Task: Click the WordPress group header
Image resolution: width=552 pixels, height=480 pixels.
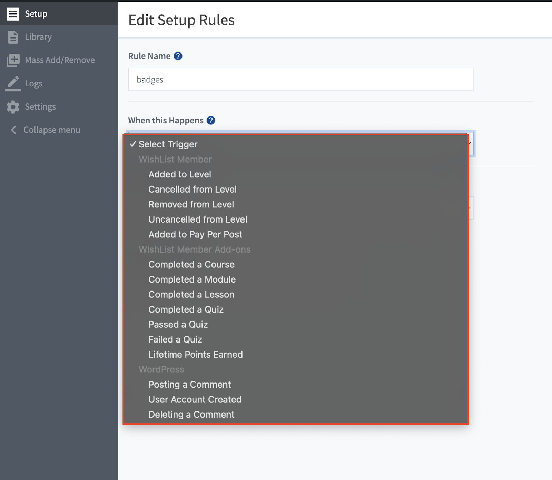Action: click(161, 369)
